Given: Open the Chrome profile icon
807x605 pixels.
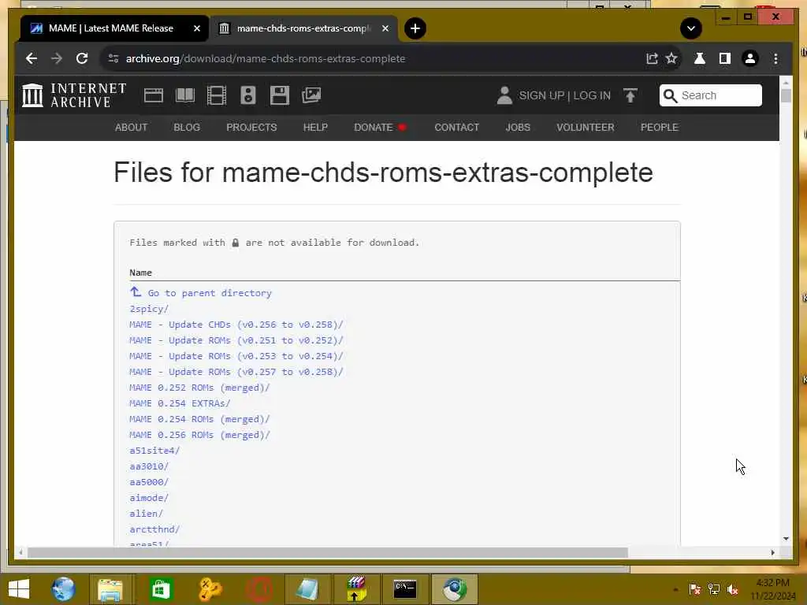Looking at the screenshot, I should pyautogui.click(x=750, y=58).
